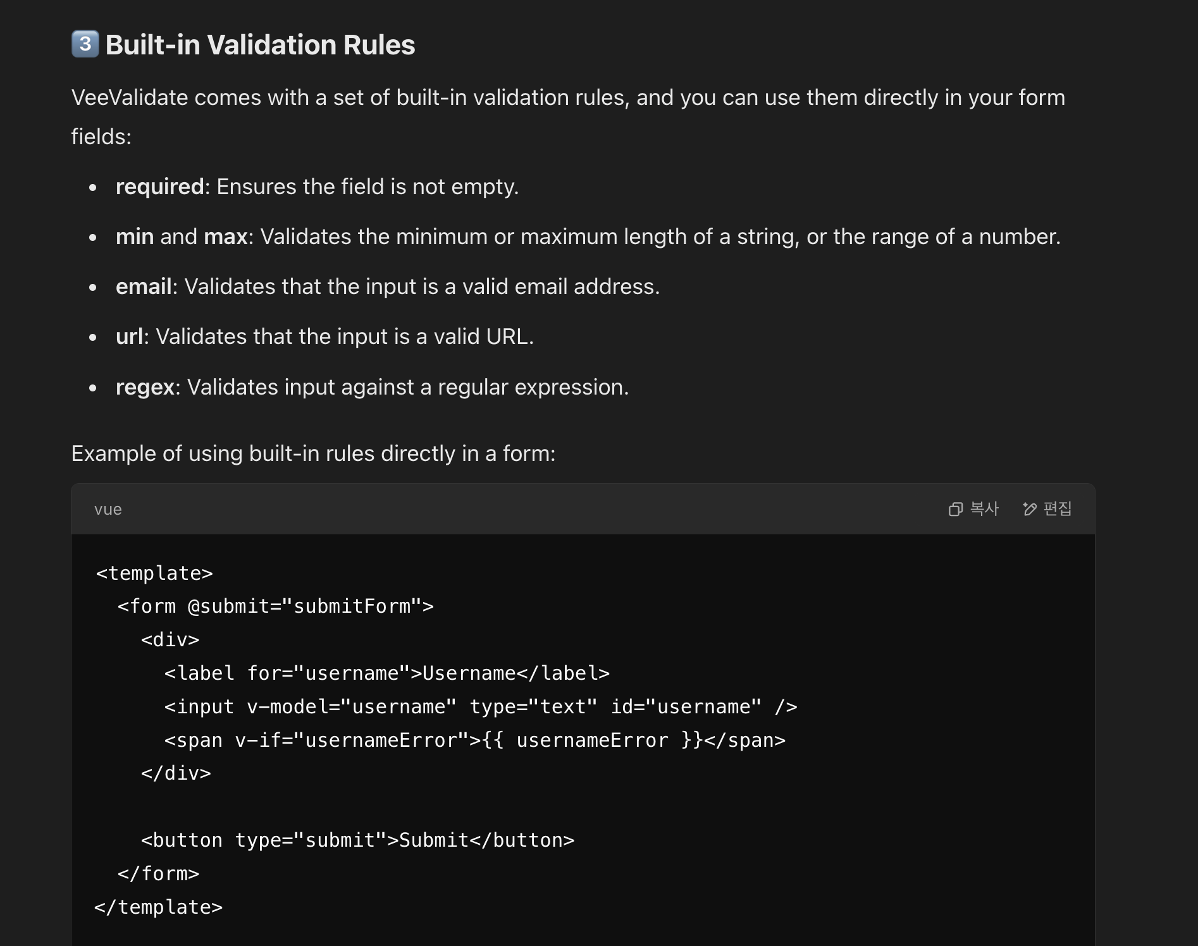Screen dimensions: 1198x946
Task: Click "Validates that the input is a valid email address."
Action: [422, 286]
